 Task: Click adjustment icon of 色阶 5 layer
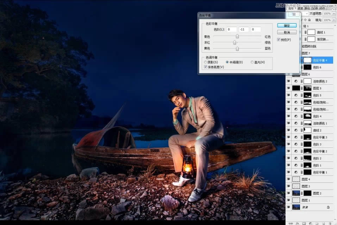pyautogui.click(x=296, y=95)
